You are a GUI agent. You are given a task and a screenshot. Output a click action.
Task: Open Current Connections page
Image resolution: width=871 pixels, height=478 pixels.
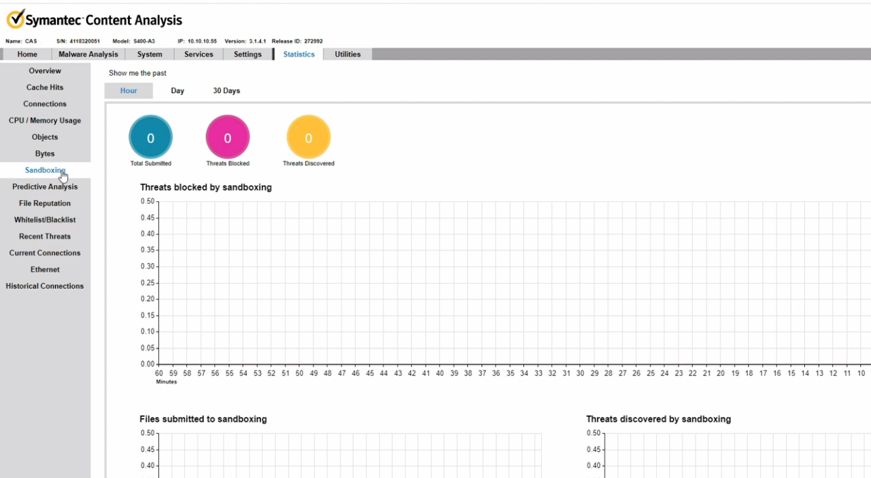(x=45, y=253)
